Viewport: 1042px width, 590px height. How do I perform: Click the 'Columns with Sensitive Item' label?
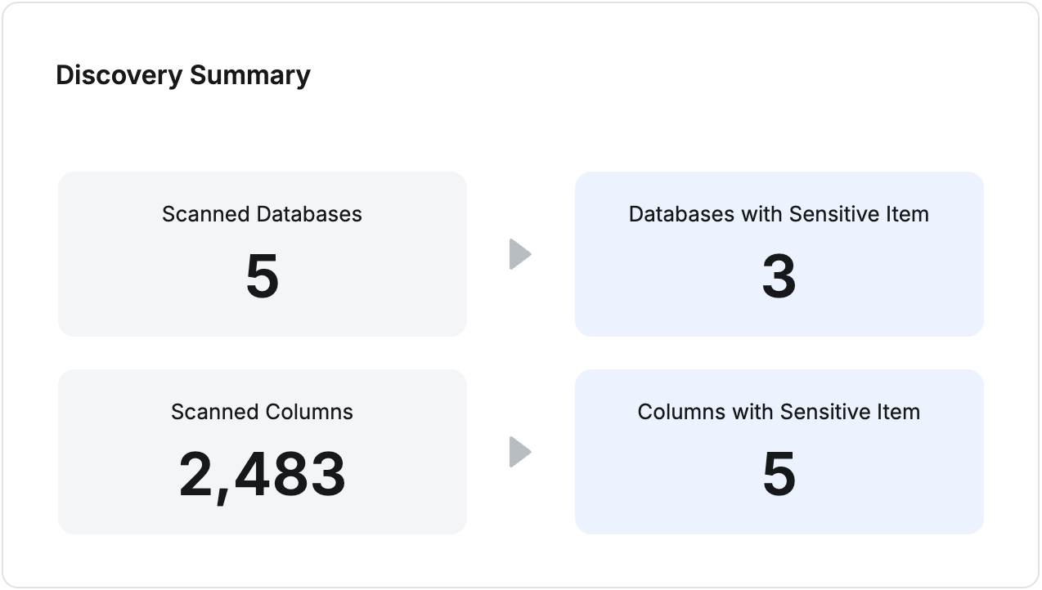[x=779, y=412]
